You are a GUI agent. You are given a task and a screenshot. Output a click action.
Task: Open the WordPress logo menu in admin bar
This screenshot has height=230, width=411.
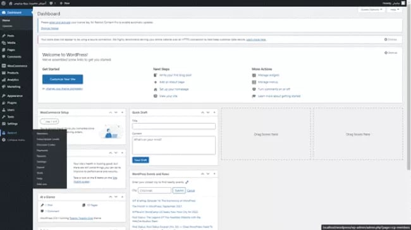(3, 3)
